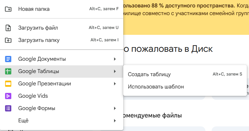
Task: Choose Новая папка menu entry
Action: click(61, 9)
